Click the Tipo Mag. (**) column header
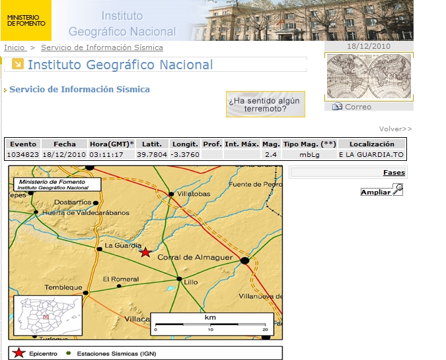 point(309,144)
